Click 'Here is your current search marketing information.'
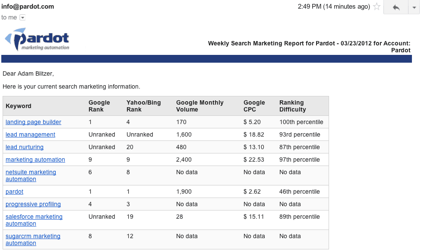This screenshot has height=252, width=421. [71, 86]
